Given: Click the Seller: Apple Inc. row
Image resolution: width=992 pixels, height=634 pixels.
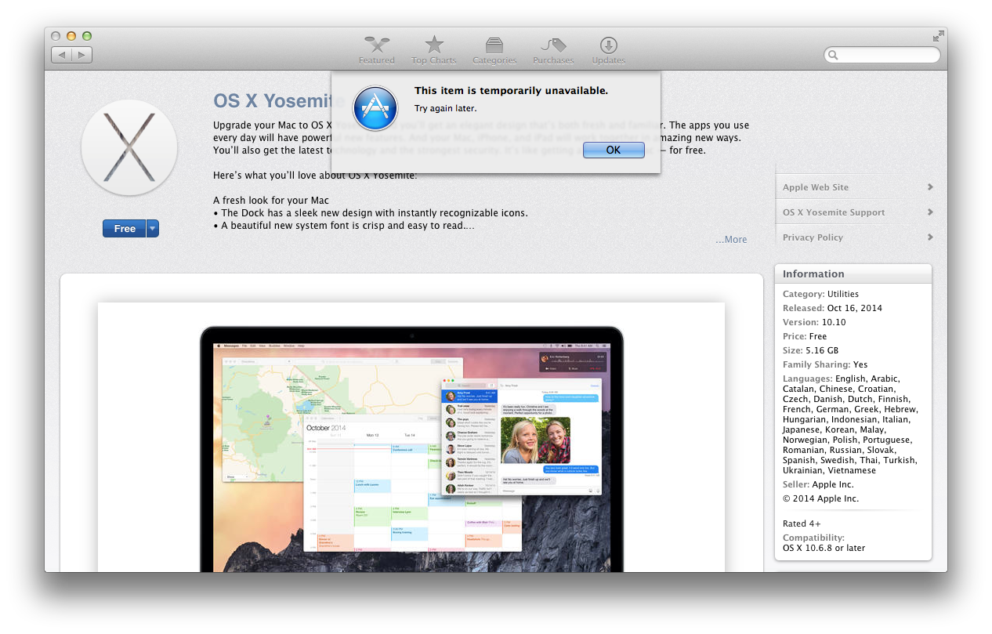Looking at the screenshot, I should (820, 485).
